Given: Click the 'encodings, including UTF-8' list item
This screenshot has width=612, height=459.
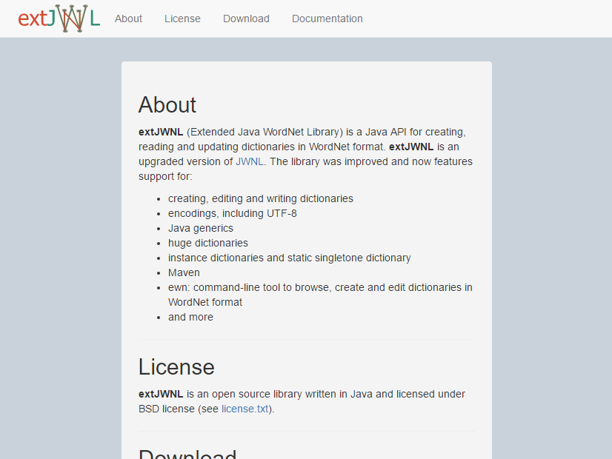Looking at the screenshot, I should click(232, 213).
